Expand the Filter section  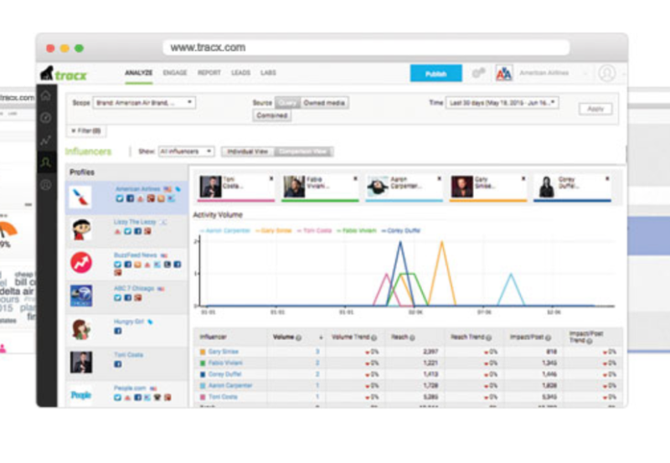(86, 131)
